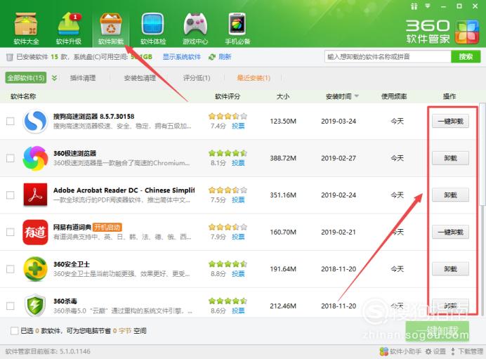This screenshot has width=486, height=359.
Task: Select the 软件卸载 uninstall icon
Action: pyautogui.click(x=111, y=29)
